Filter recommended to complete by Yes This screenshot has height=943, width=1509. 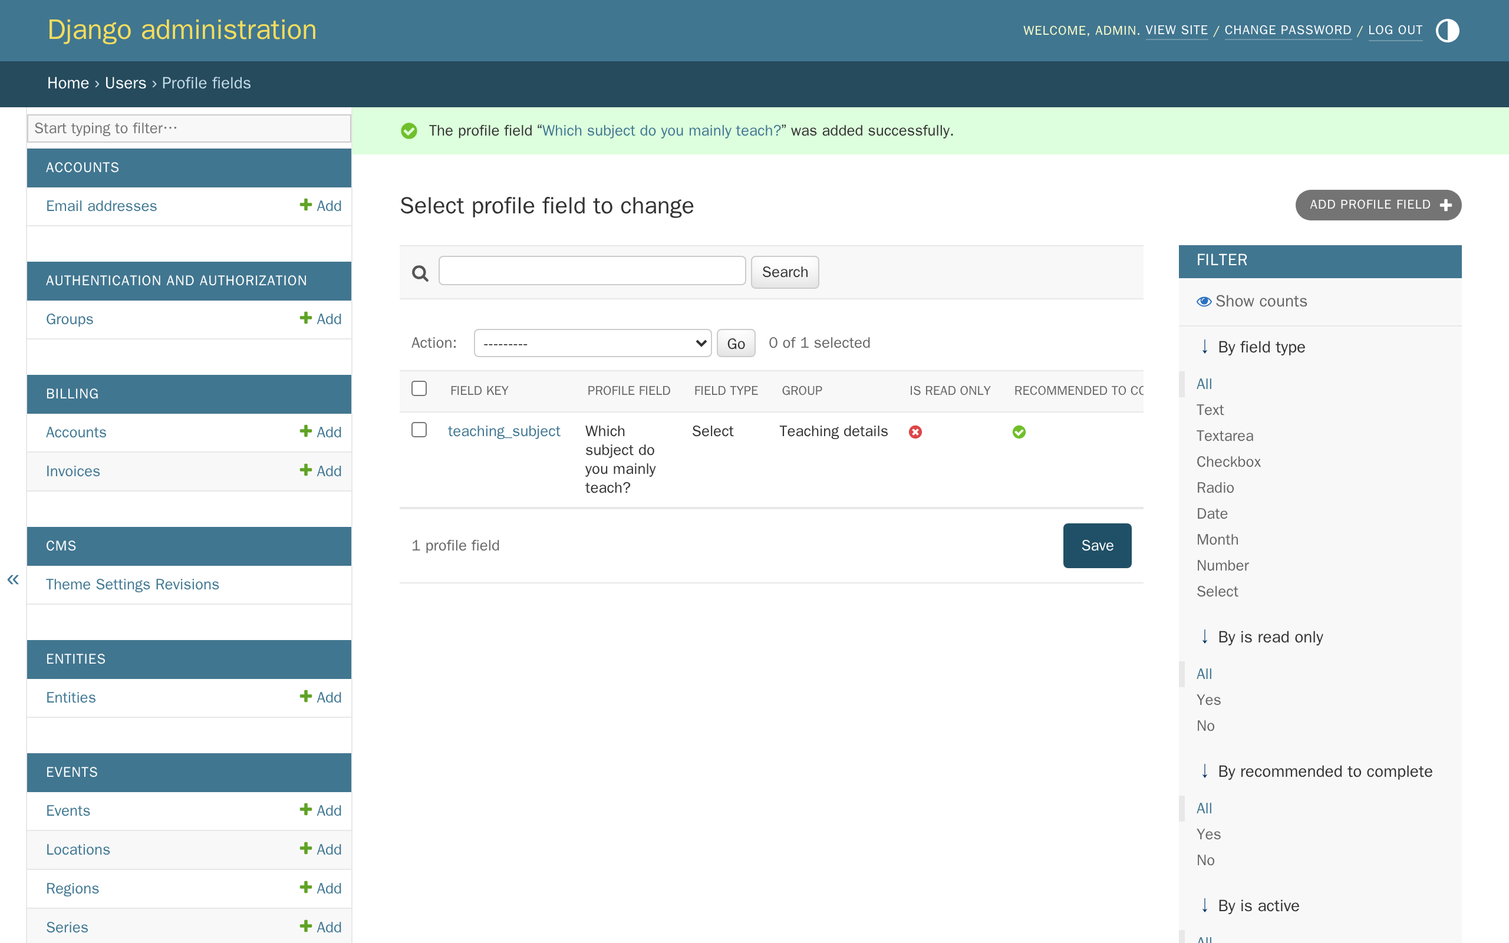pos(1208,835)
